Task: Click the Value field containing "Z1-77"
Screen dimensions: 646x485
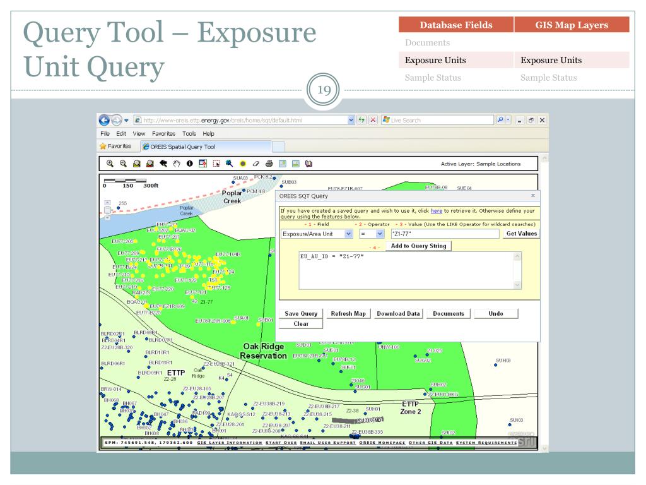Action: coord(445,234)
